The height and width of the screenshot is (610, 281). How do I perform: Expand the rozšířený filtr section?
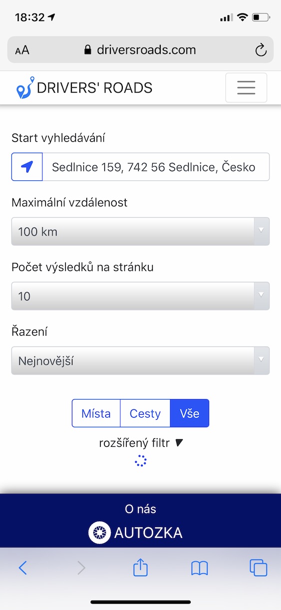point(142,443)
